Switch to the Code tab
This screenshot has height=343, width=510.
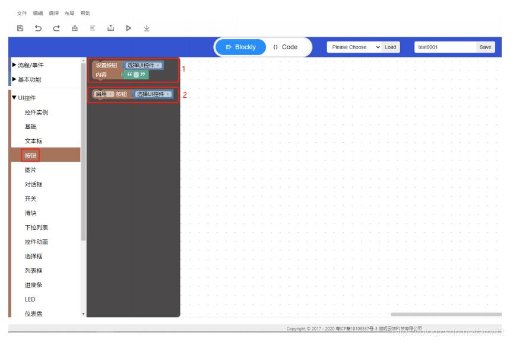click(285, 47)
